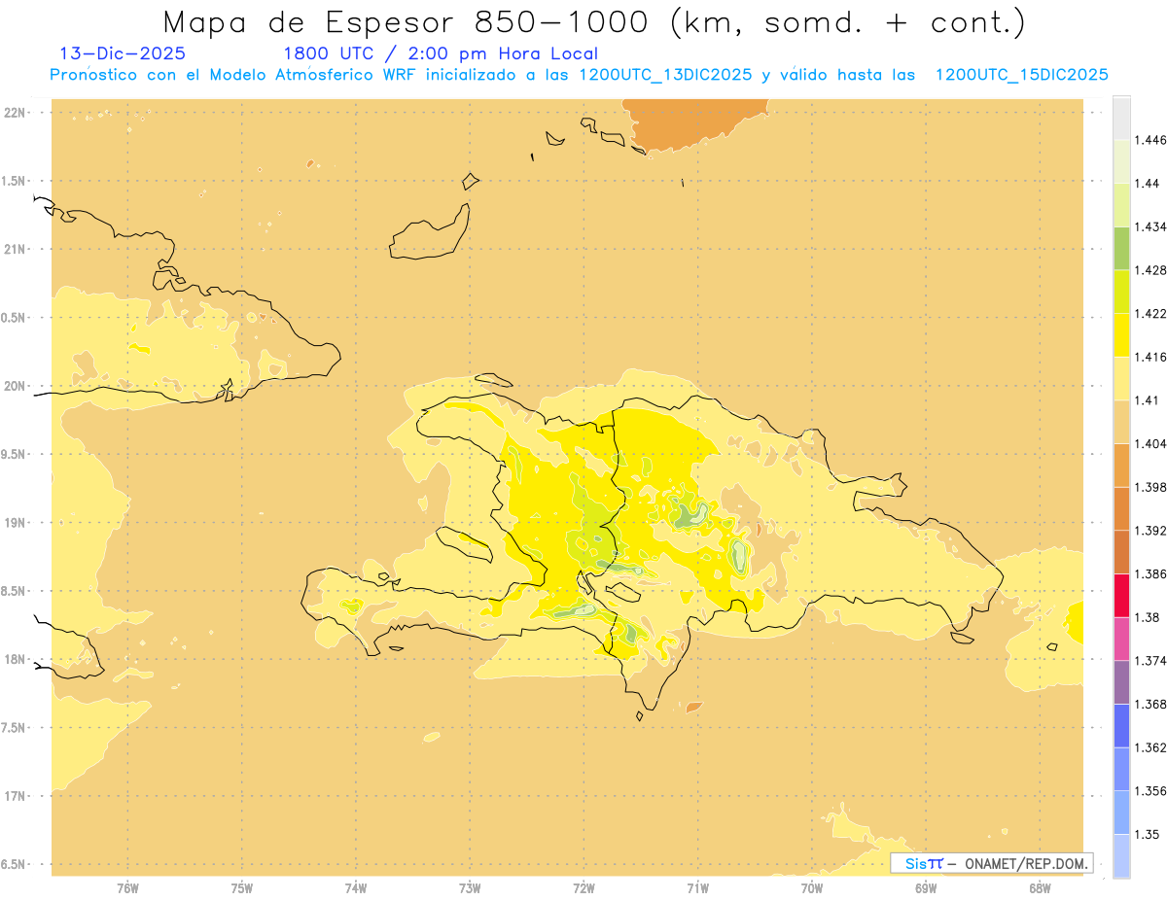Click the "76W" longitude label
This screenshot has height=901, width=1167.
click(127, 888)
